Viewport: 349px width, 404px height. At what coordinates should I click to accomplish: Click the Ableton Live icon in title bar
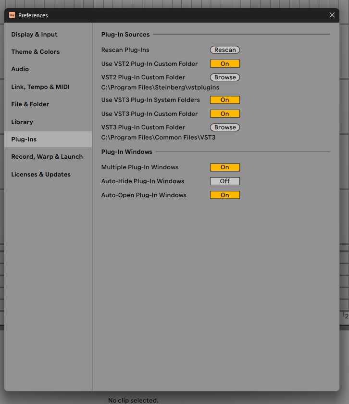pos(12,15)
